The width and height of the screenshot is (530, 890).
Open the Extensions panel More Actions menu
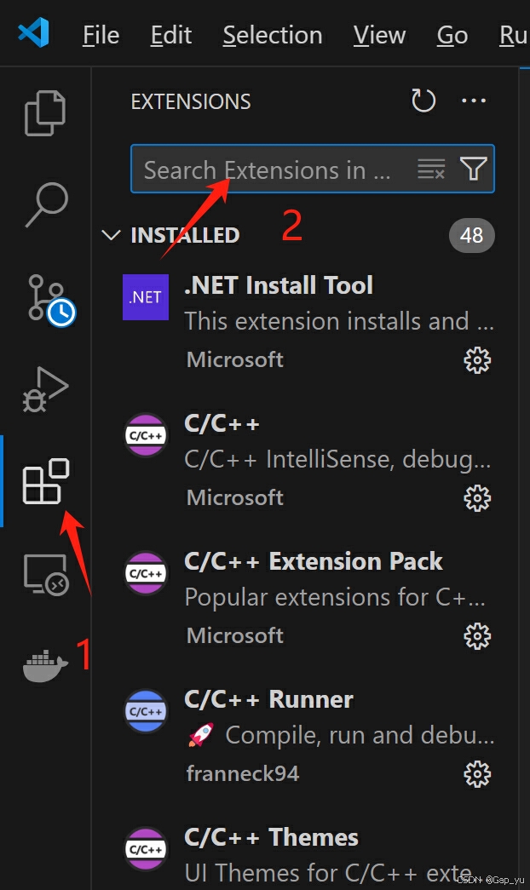pyautogui.click(x=474, y=100)
